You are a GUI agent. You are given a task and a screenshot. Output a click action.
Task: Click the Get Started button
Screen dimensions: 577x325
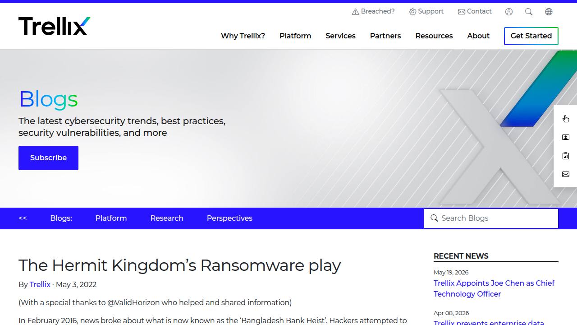(531, 36)
